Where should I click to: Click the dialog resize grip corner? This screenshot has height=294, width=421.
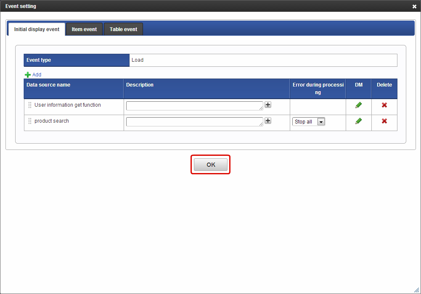point(417,290)
